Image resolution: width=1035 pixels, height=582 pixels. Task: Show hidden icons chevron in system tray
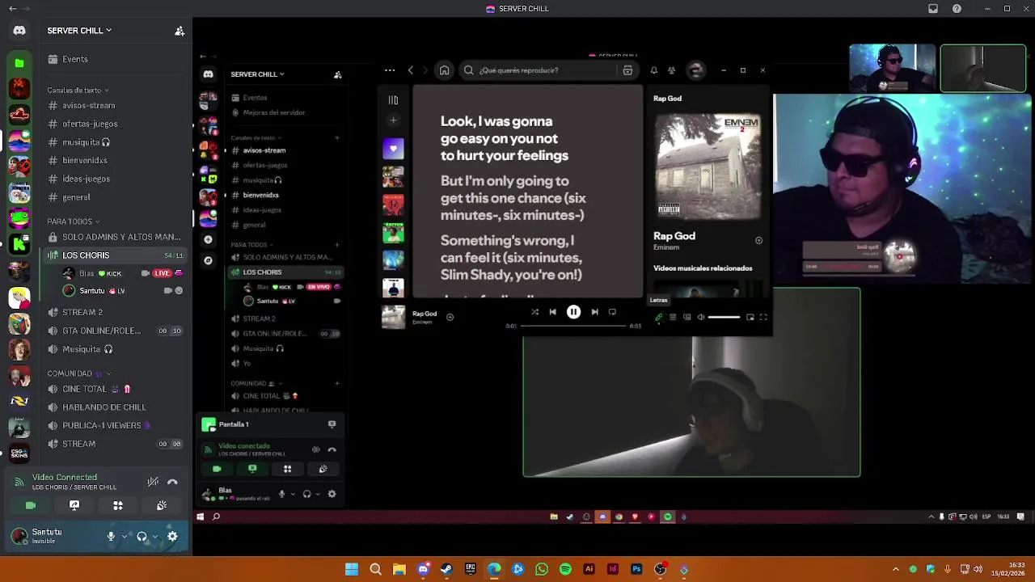pos(895,570)
